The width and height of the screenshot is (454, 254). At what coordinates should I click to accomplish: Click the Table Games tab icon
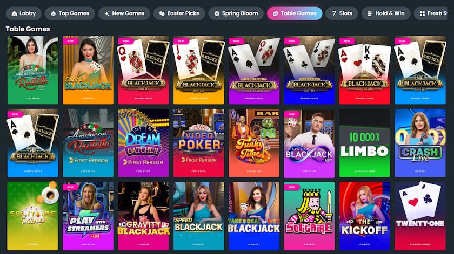(x=275, y=13)
